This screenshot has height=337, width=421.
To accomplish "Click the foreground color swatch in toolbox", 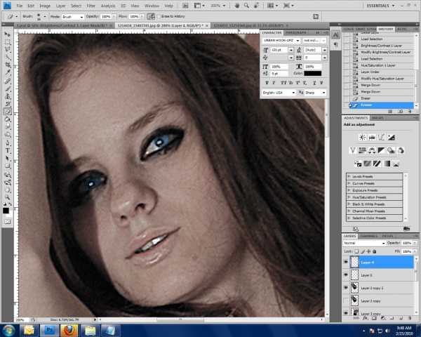I will point(6,211).
